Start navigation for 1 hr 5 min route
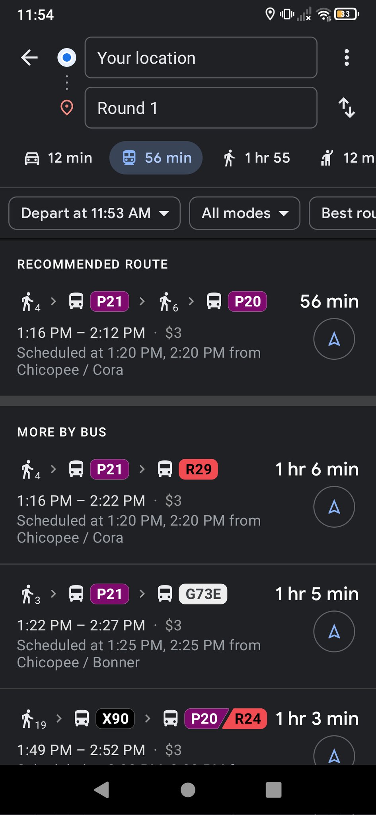The height and width of the screenshot is (815, 376). [x=334, y=632]
